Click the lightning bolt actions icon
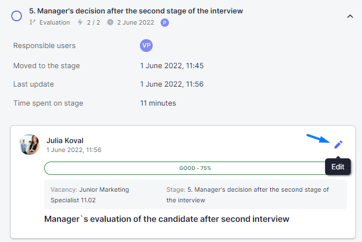362x242 pixels. click(80, 22)
